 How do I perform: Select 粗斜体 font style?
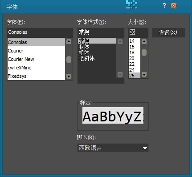(97, 58)
